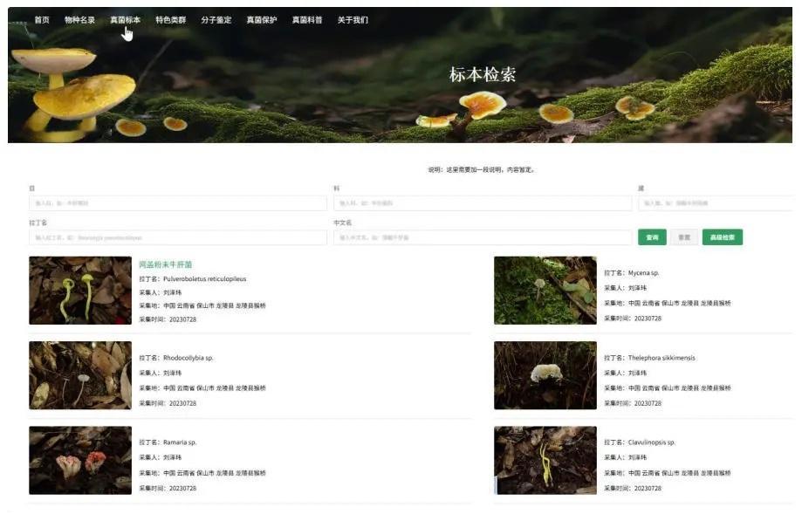Click the 采集人 line of the Thelephora sikkimensis card
802x514 pixels.
click(x=626, y=374)
